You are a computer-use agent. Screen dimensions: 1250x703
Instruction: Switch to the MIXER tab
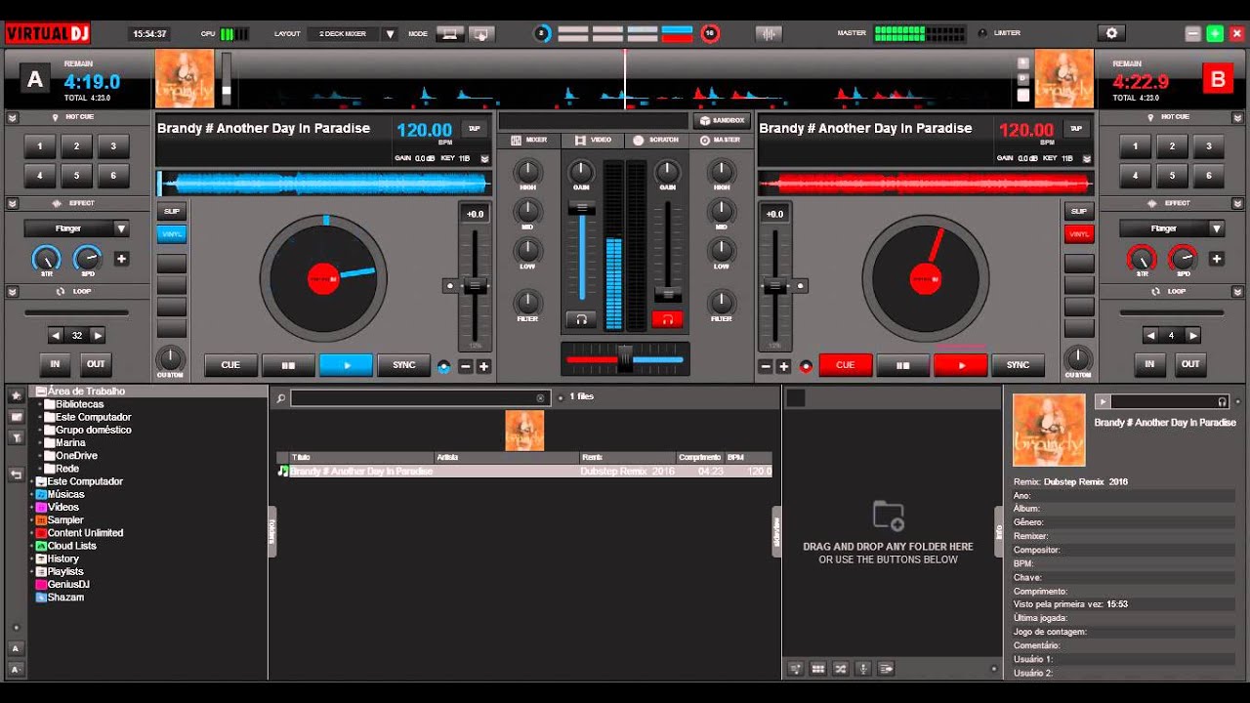point(529,141)
